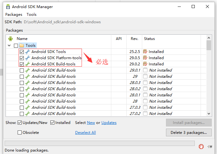Click the Android SDK Tools wrench icon

(x=28, y=52)
